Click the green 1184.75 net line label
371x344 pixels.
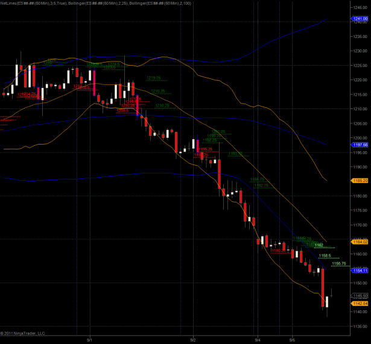click(x=257, y=180)
